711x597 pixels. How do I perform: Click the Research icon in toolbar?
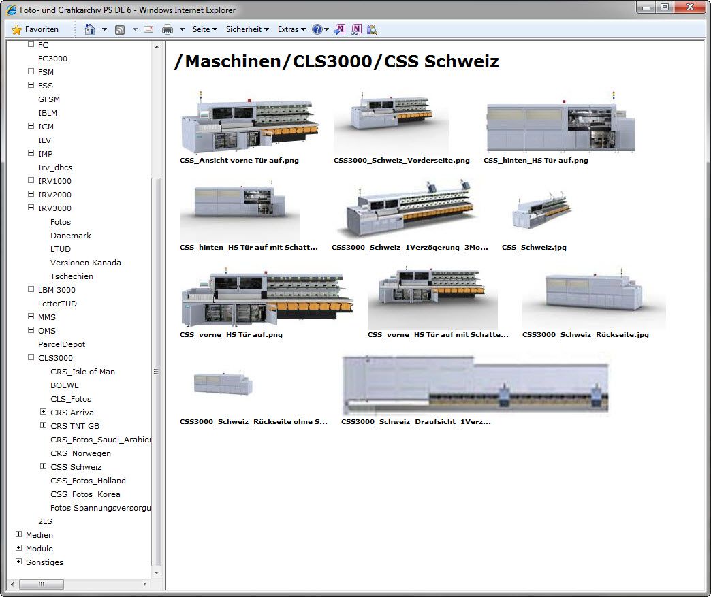(372, 29)
